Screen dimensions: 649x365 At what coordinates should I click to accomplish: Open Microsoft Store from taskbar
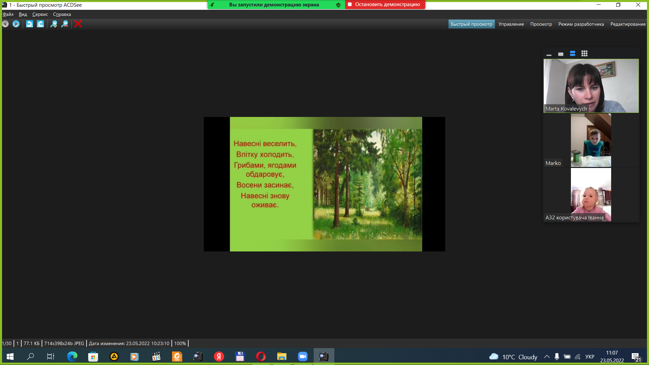[93, 357]
